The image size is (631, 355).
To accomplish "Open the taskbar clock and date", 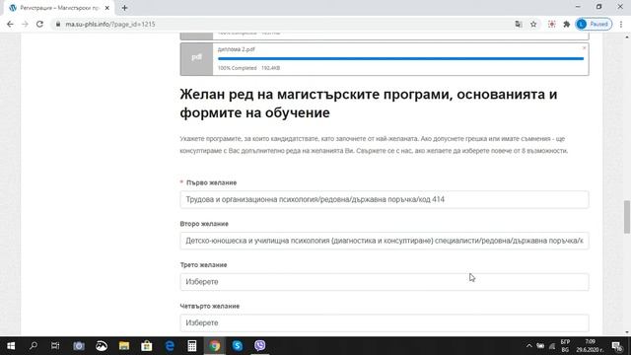I will coord(590,346).
